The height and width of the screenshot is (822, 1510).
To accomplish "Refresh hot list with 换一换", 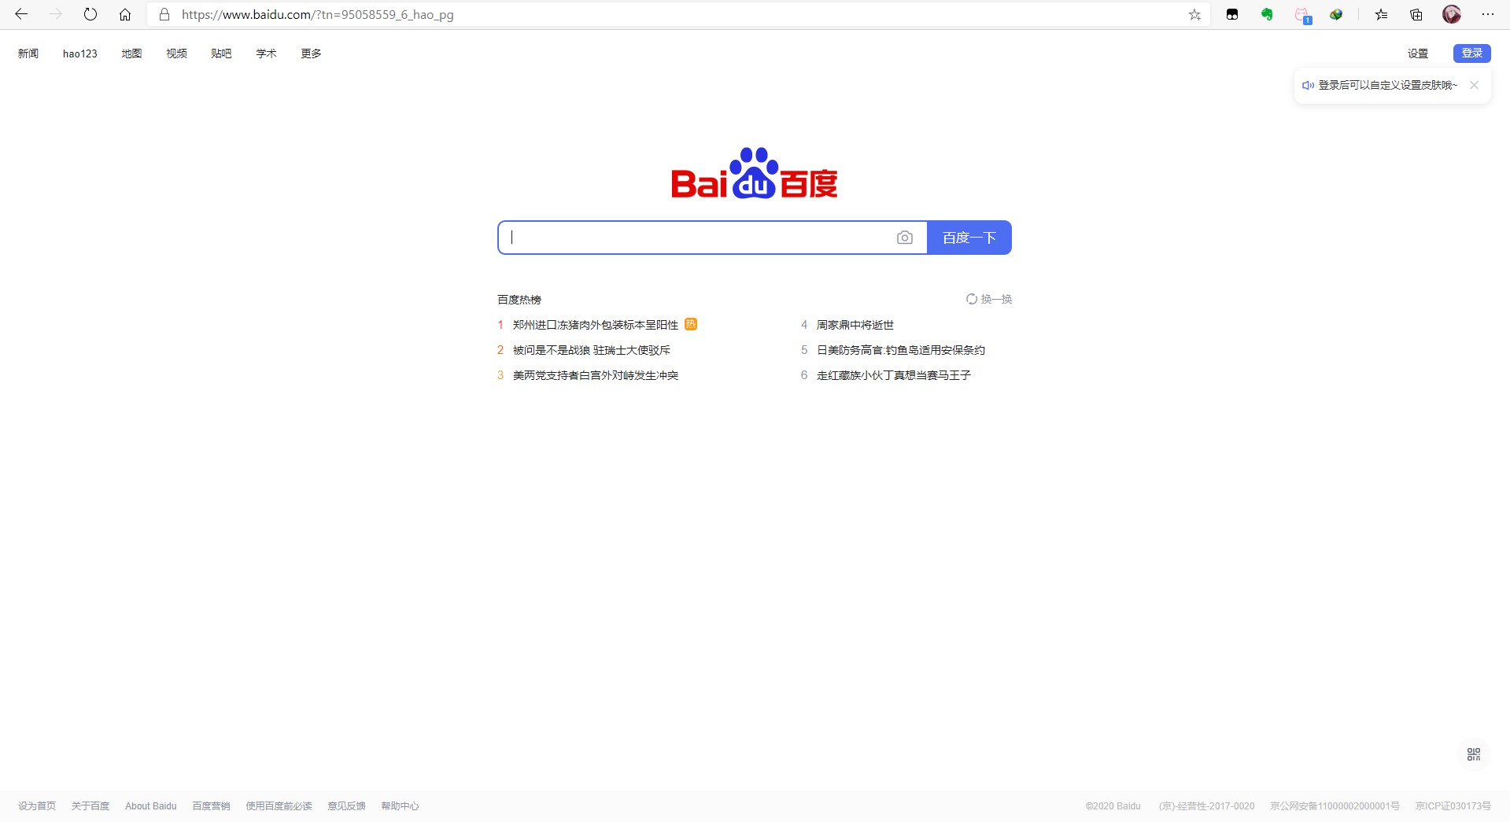I will point(989,299).
